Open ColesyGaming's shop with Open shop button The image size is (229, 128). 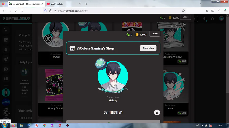point(148,48)
